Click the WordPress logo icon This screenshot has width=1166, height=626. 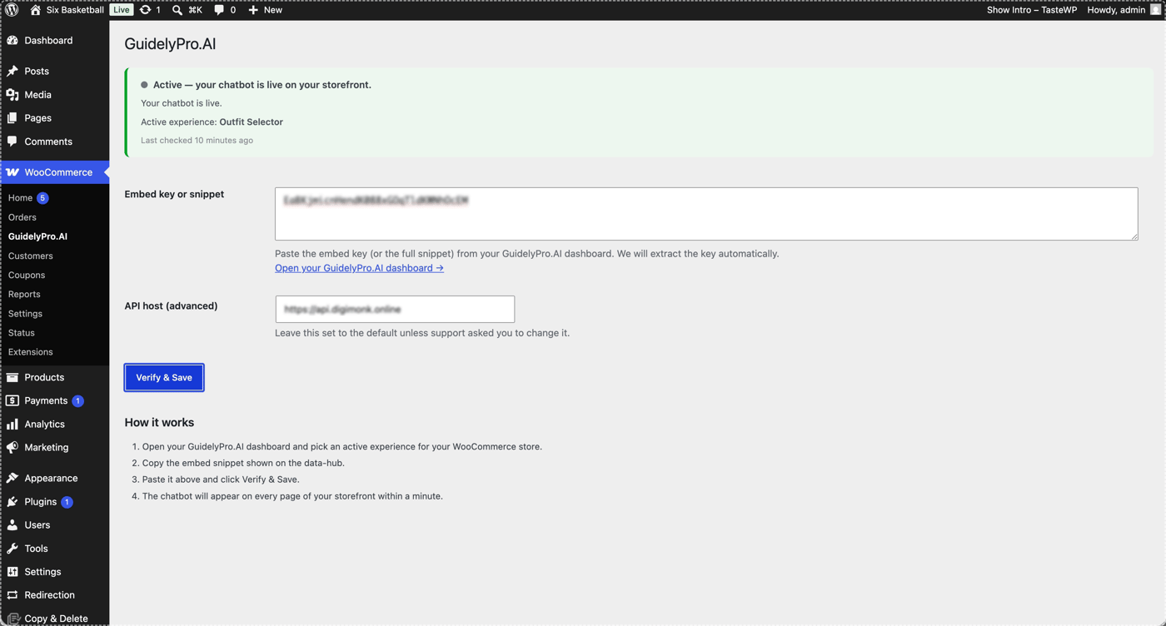[x=12, y=10]
